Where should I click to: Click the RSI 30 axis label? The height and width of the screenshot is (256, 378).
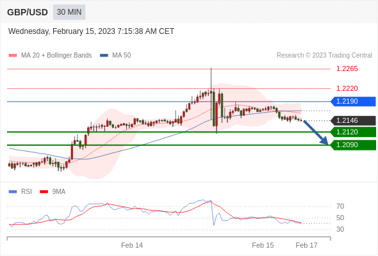click(x=340, y=229)
